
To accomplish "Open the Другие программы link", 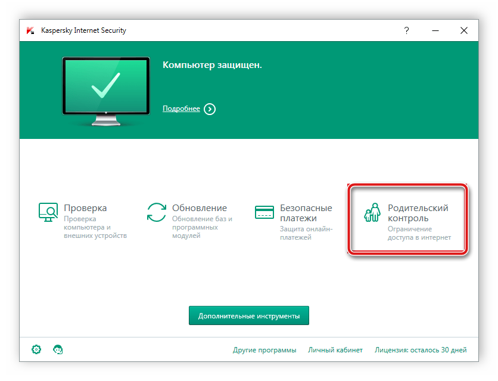I will tap(264, 350).
